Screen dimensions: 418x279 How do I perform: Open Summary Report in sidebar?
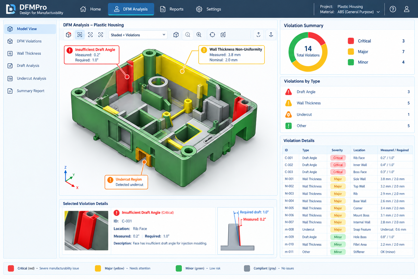[x=30, y=91]
